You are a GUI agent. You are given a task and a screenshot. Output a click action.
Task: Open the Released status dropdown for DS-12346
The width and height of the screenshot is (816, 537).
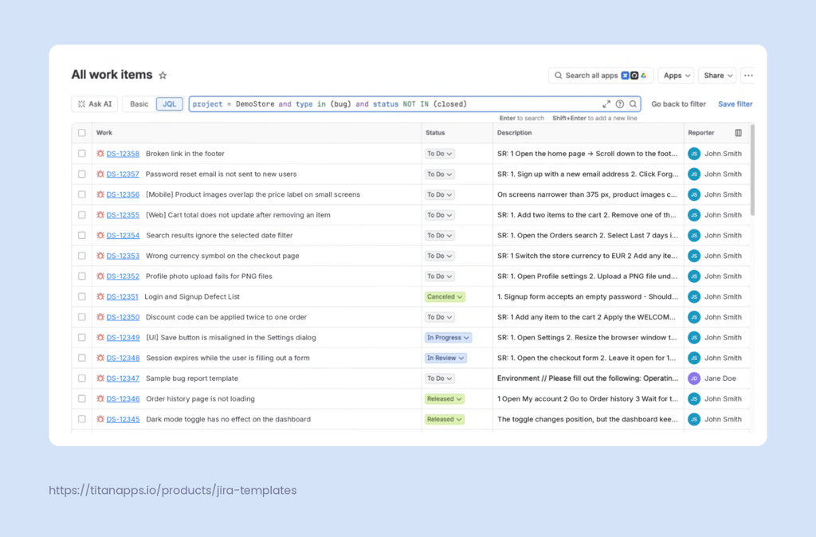tap(445, 398)
